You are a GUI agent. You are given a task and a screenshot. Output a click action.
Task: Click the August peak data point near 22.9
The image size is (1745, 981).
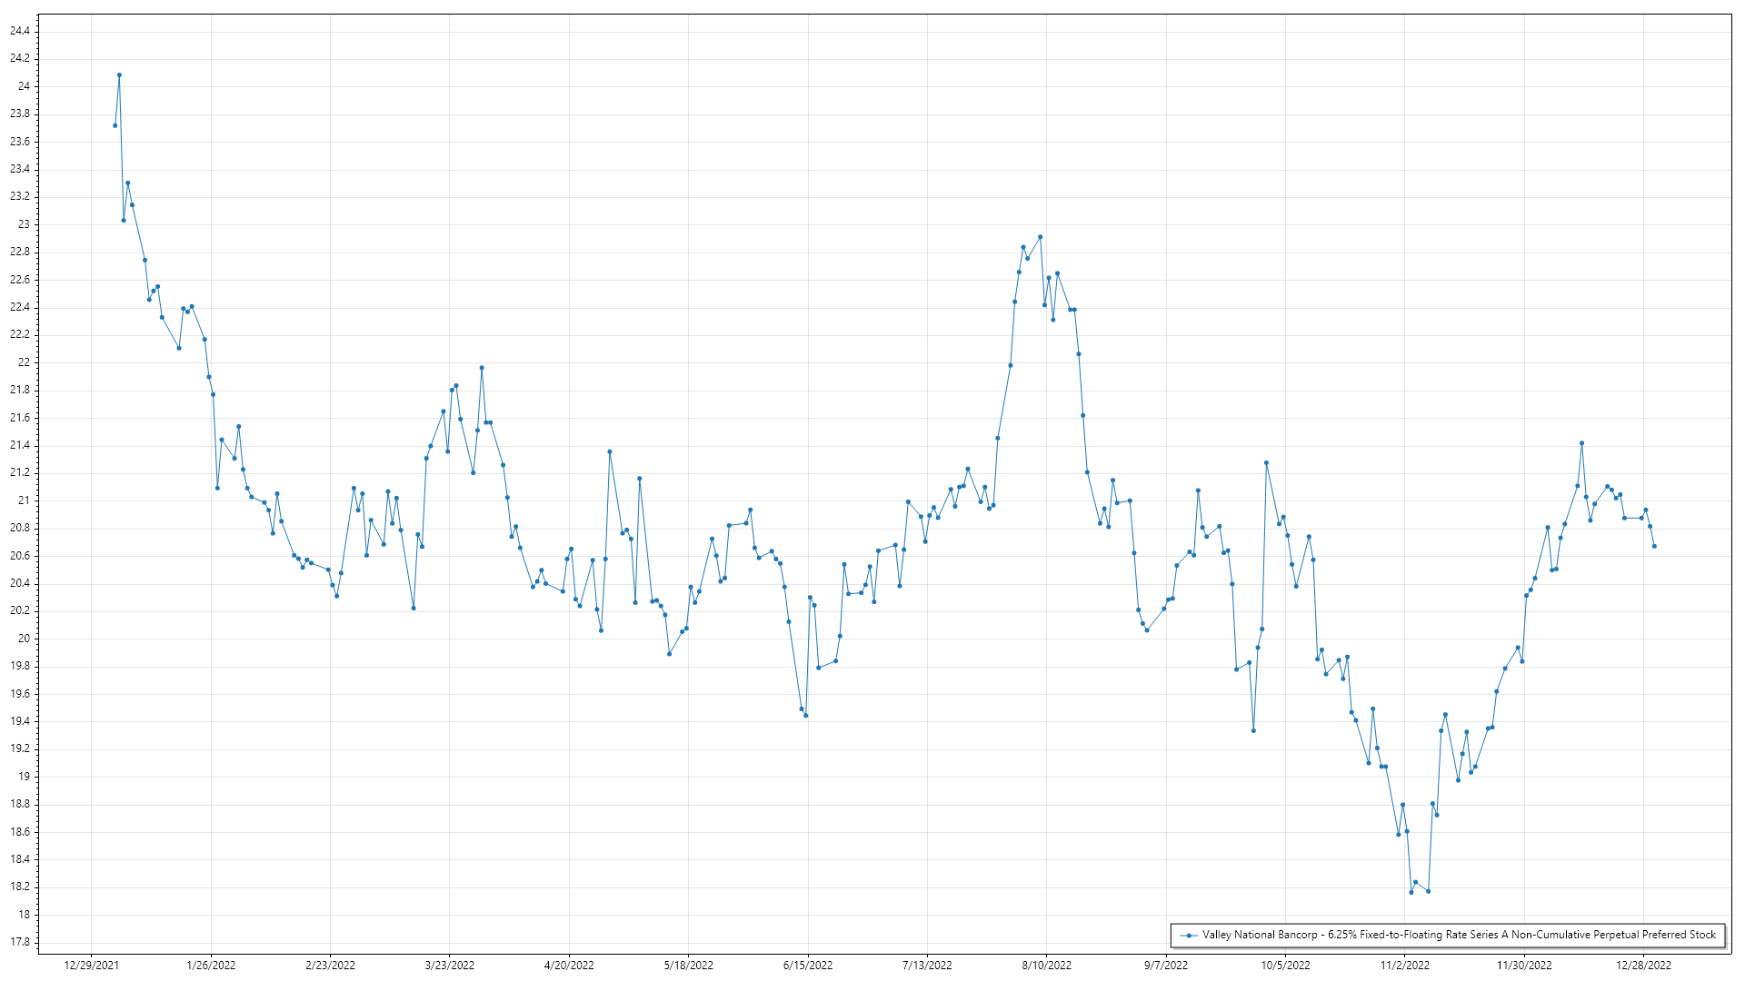tap(1040, 237)
